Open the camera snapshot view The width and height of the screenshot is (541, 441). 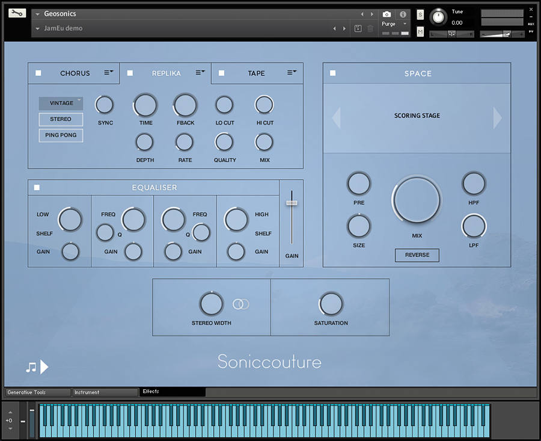click(387, 14)
